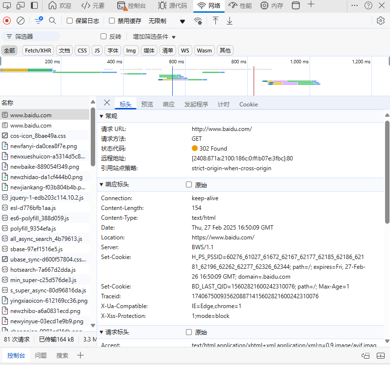Filter by 文档 document type
Screen dimensions: 390x365
(x=64, y=51)
